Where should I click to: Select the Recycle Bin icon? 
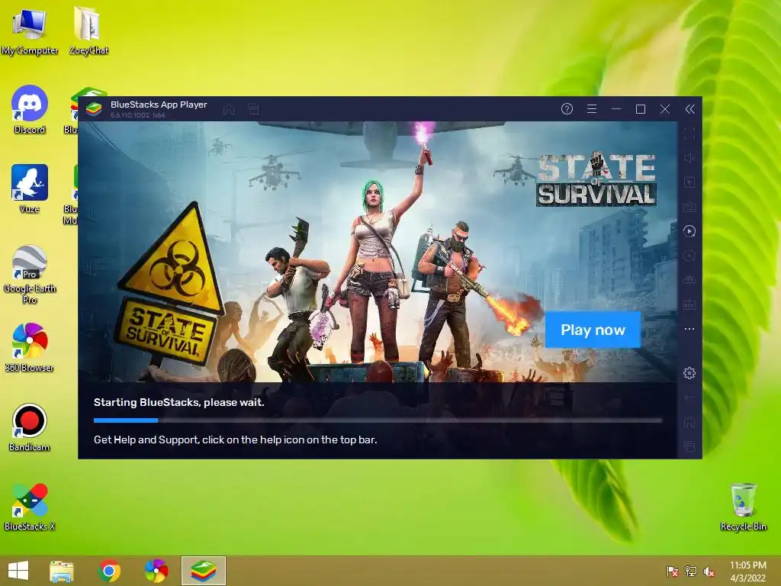(x=743, y=507)
